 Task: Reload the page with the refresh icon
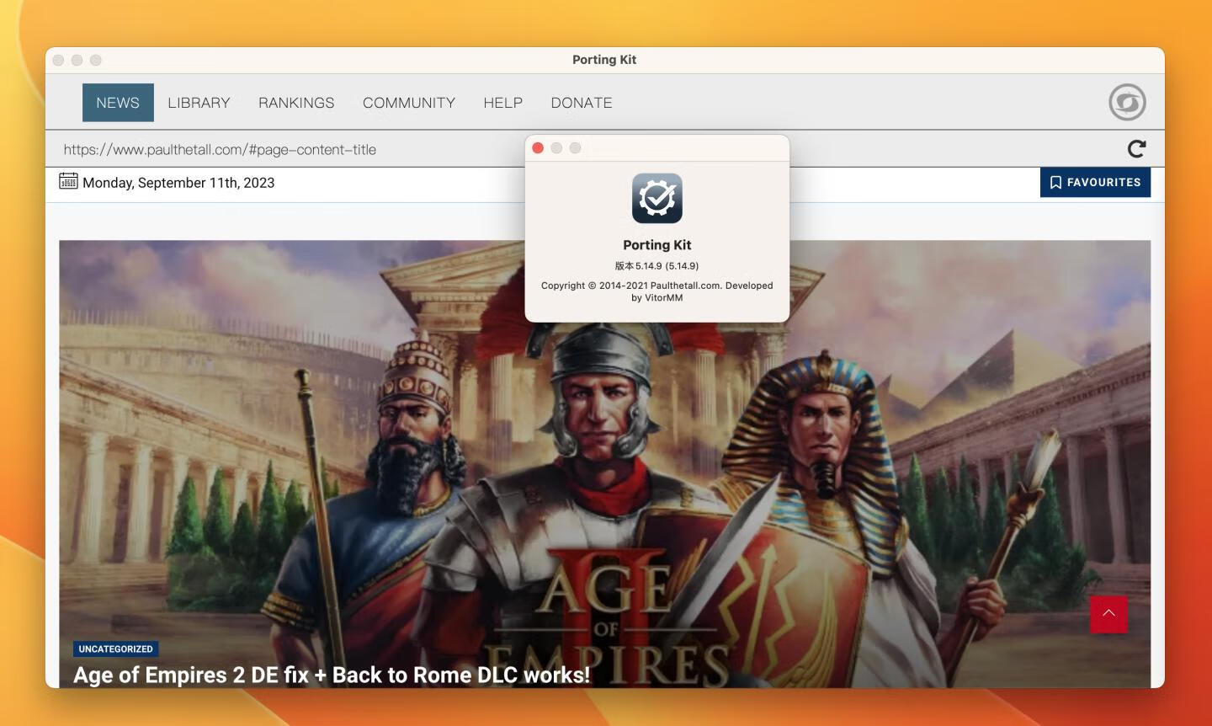[1136, 149]
